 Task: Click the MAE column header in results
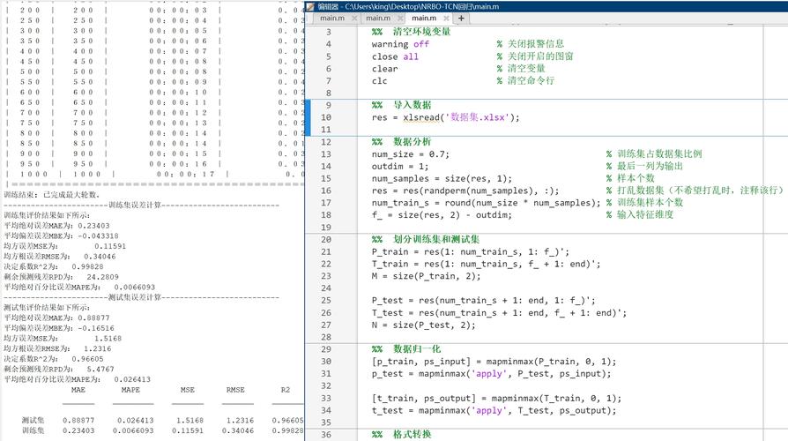[x=78, y=389]
